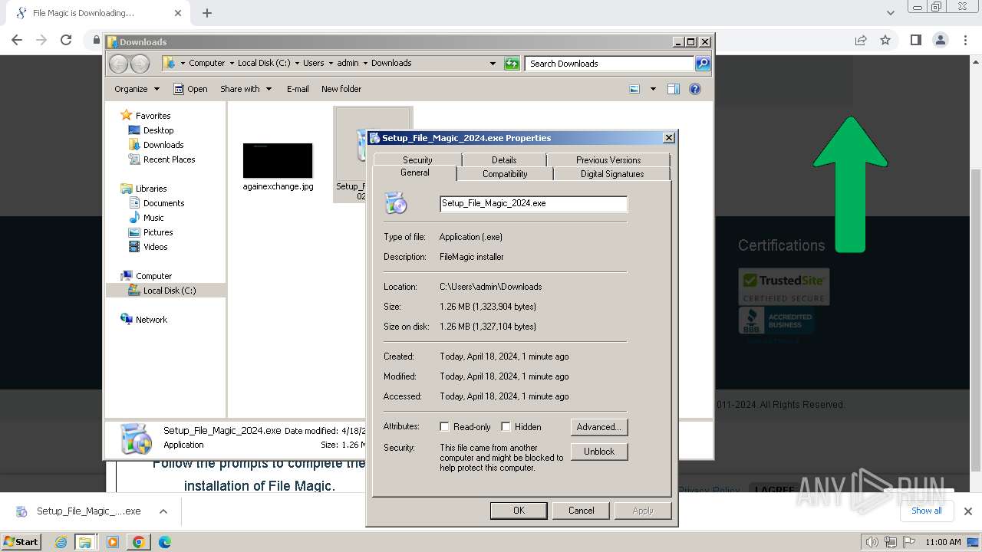
Task: Click New folder in the Explorer toolbar
Action: 341,89
